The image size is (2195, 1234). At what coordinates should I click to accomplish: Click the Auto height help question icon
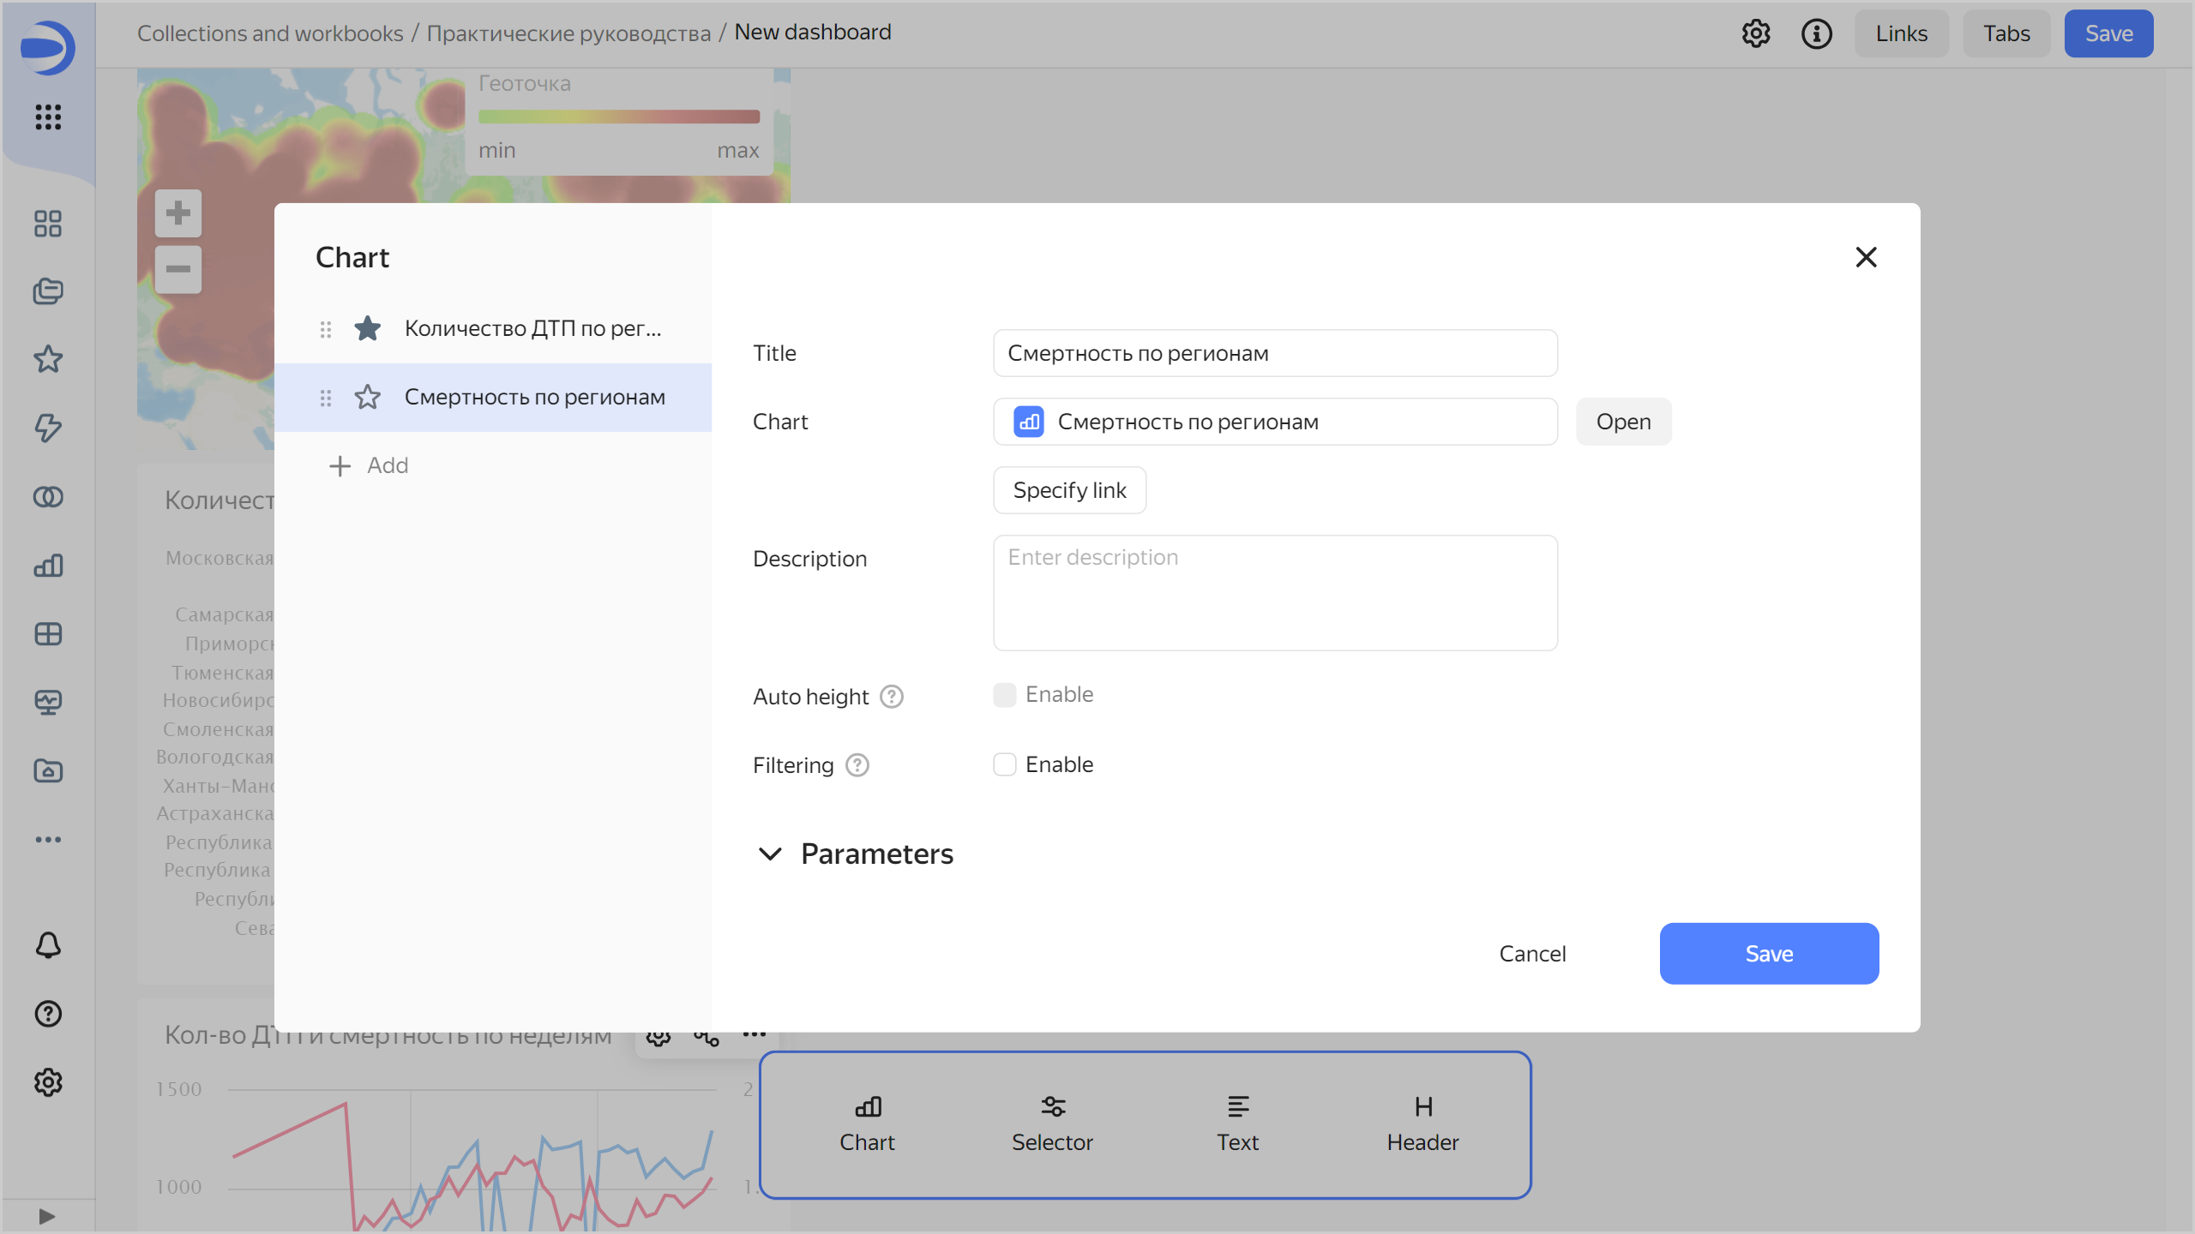(x=892, y=697)
